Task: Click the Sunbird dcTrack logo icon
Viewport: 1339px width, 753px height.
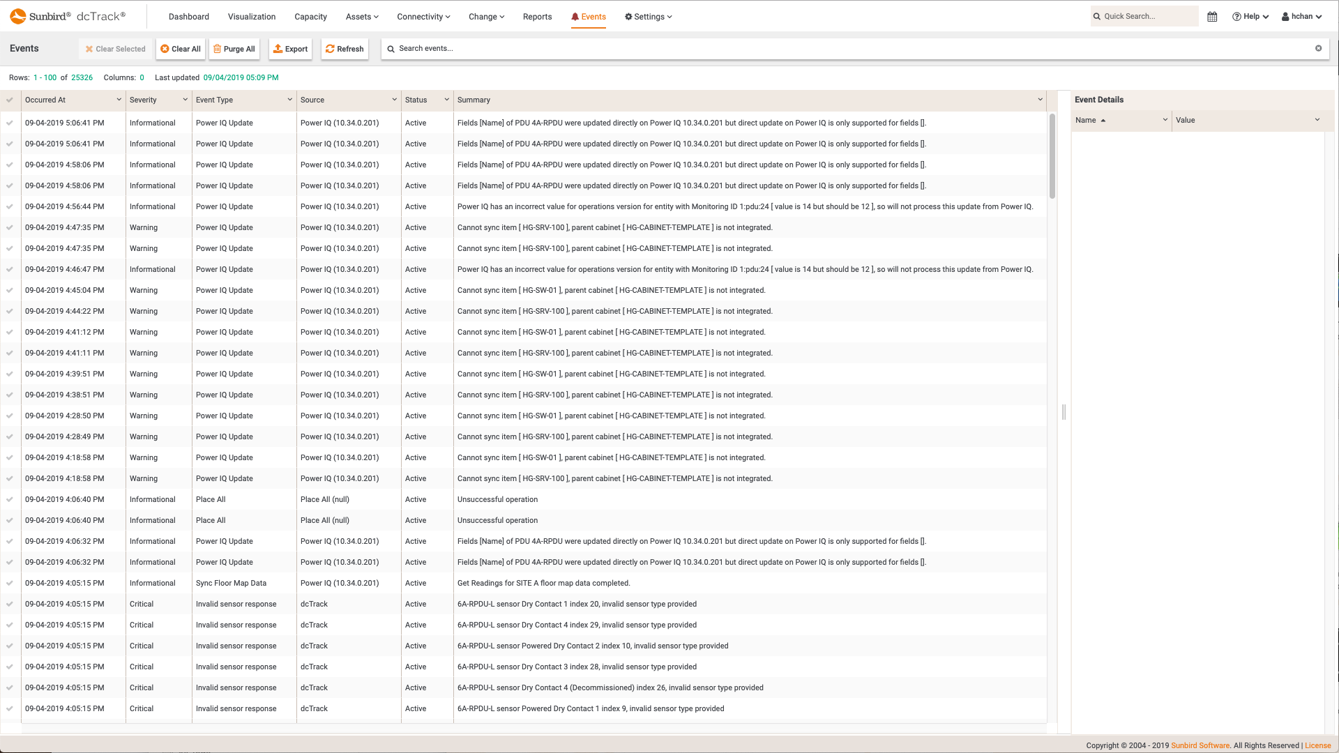Action: (x=18, y=15)
